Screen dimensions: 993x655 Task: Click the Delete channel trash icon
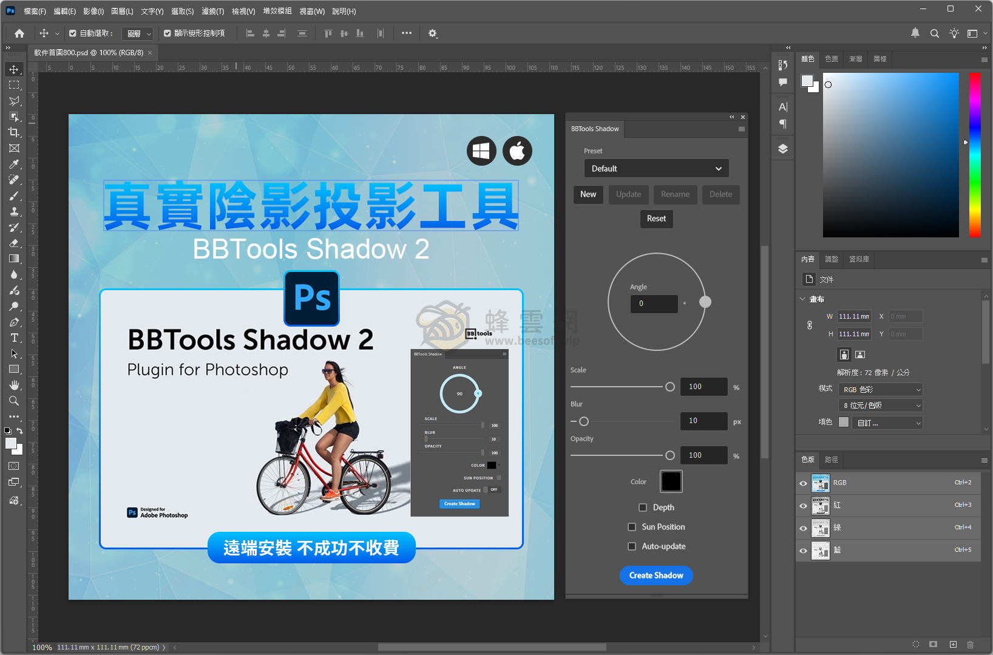click(x=970, y=644)
